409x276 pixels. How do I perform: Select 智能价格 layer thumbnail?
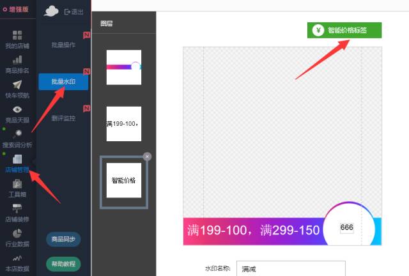pyautogui.click(x=124, y=181)
